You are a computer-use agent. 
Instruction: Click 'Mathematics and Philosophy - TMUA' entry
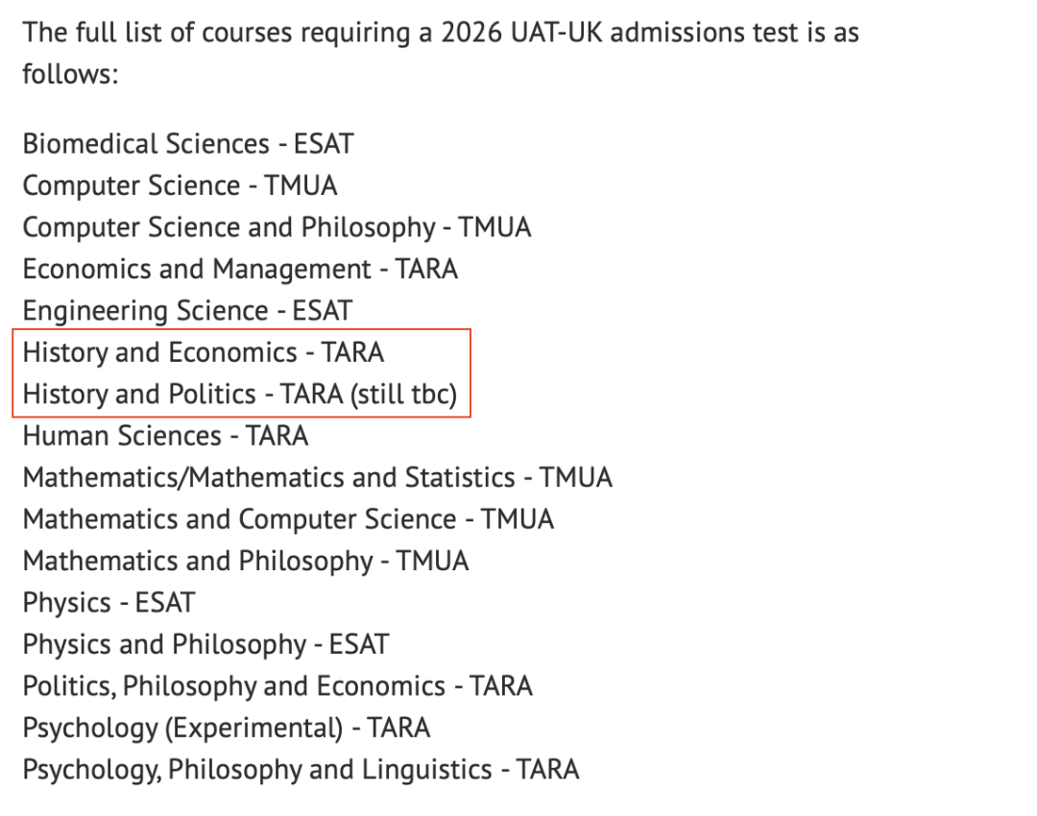(x=246, y=561)
